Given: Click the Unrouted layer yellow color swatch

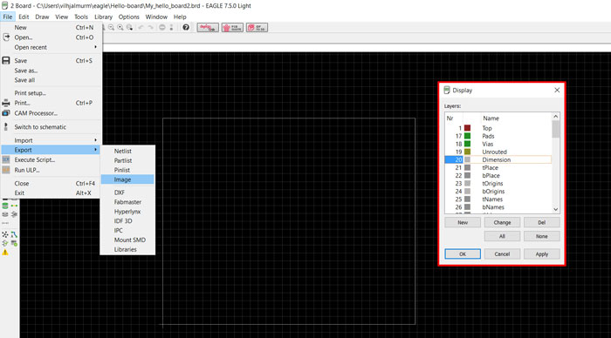Looking at the screenshot, I should coord(467,152).
